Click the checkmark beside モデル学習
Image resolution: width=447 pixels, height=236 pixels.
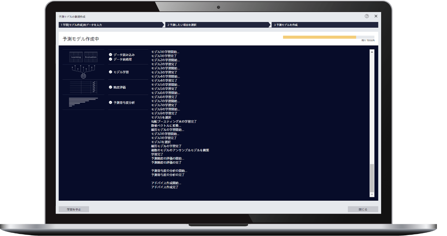pyautogui.click(x=111, y=72)
